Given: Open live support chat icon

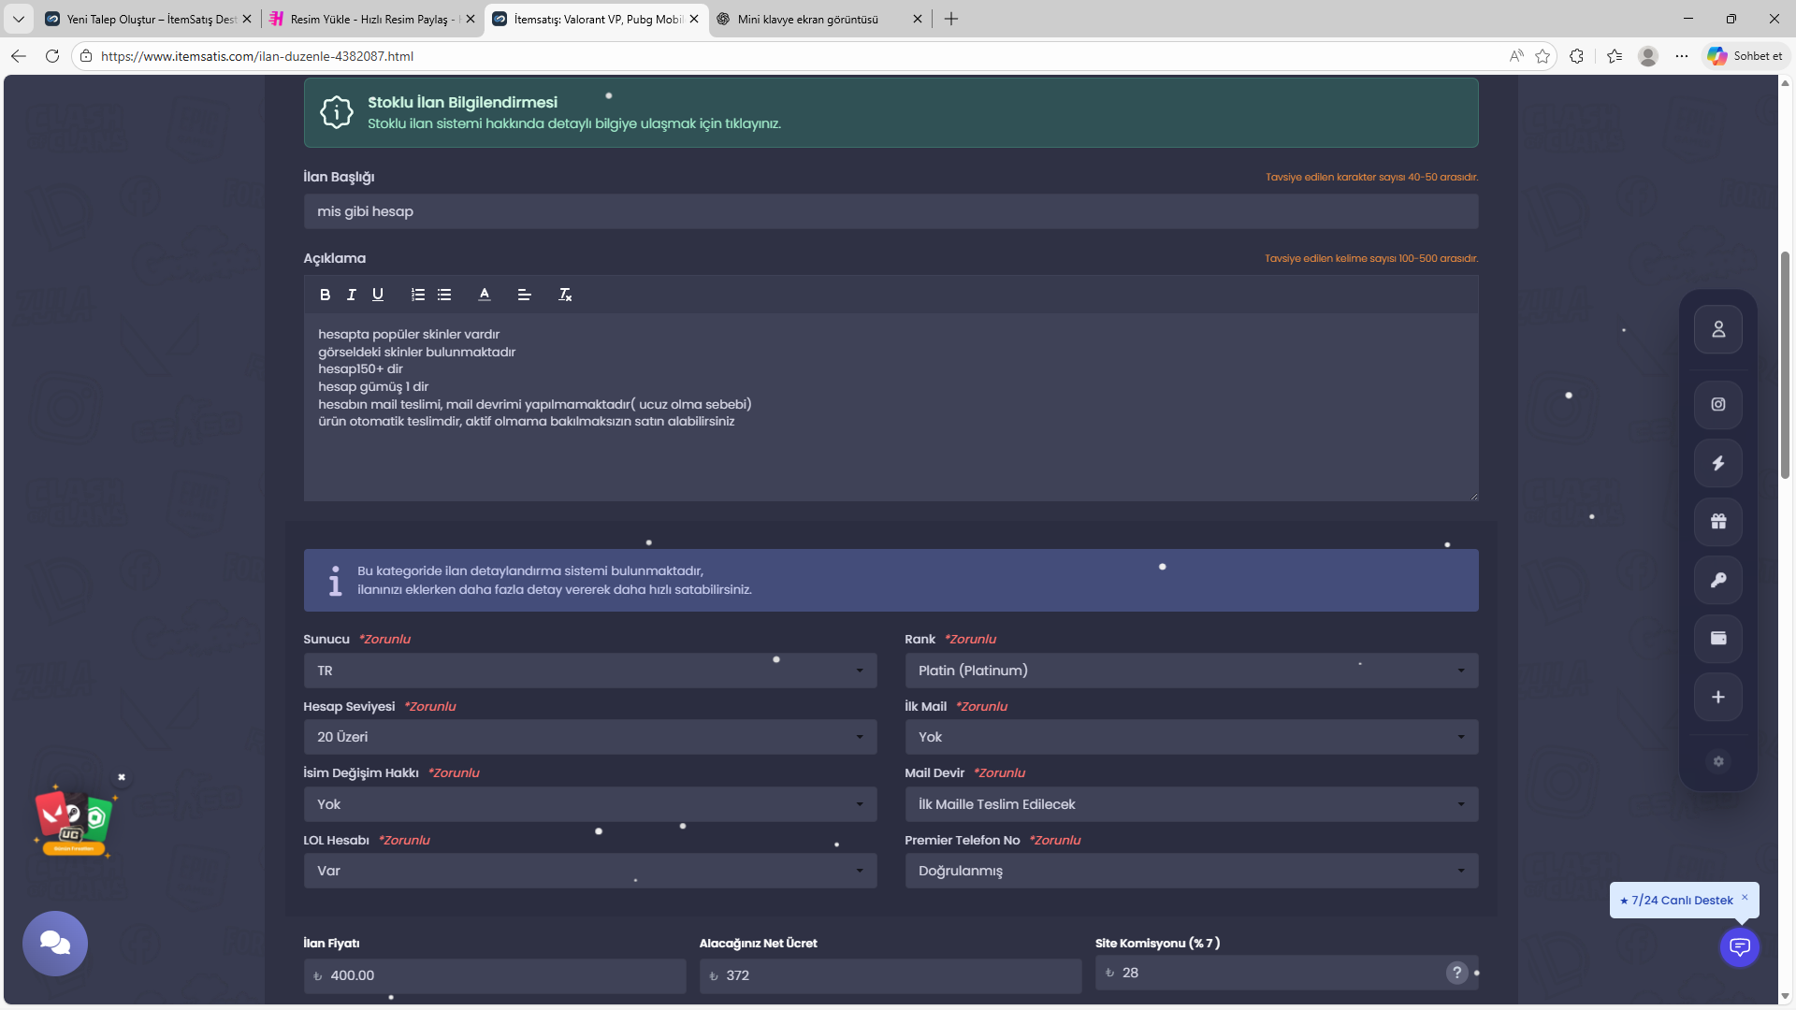Looking at the screenshot, I should [x=1740, y=947].
